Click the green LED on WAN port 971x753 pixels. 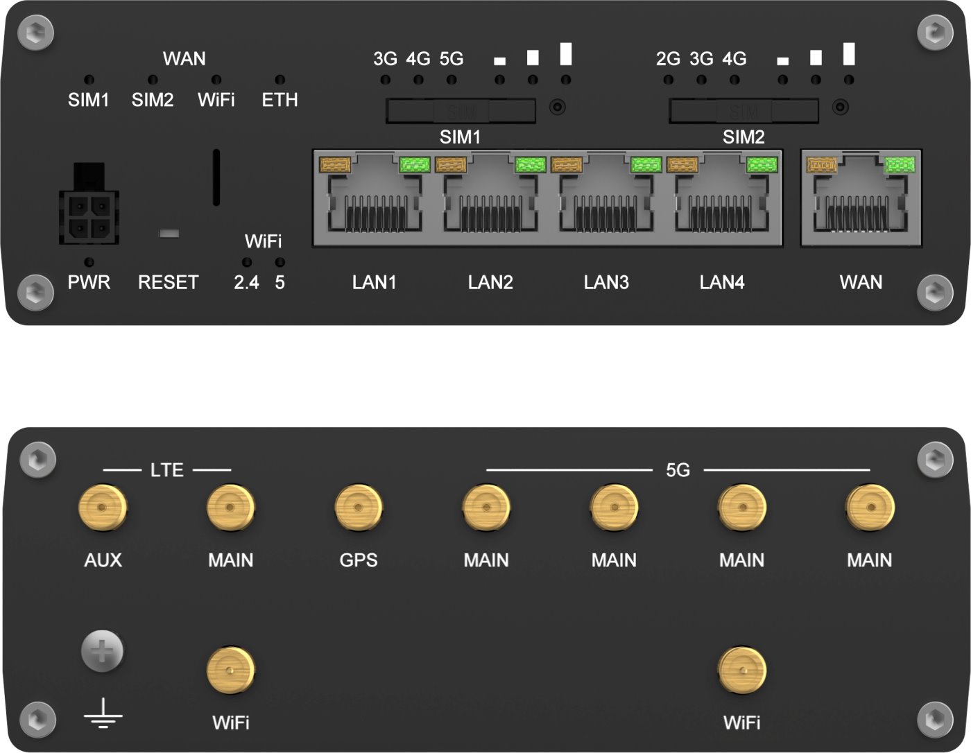[x=900, y=165]
